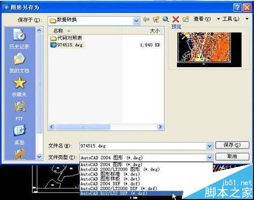Screen dimensions: 254x200
Task: Select AutoCAD 2004 图形 (*.dwg) option
Action: [146, 164]
